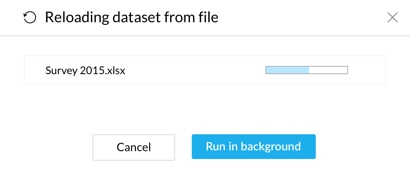Click the Cancel button
This screenshot has width=410, height=173.
pos(134,147)
